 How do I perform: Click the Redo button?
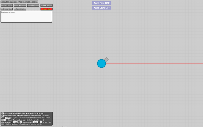[x=35, y=2]
